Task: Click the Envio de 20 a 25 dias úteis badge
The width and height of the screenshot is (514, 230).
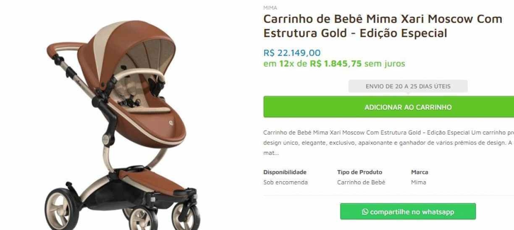Action: coord(408,86)
